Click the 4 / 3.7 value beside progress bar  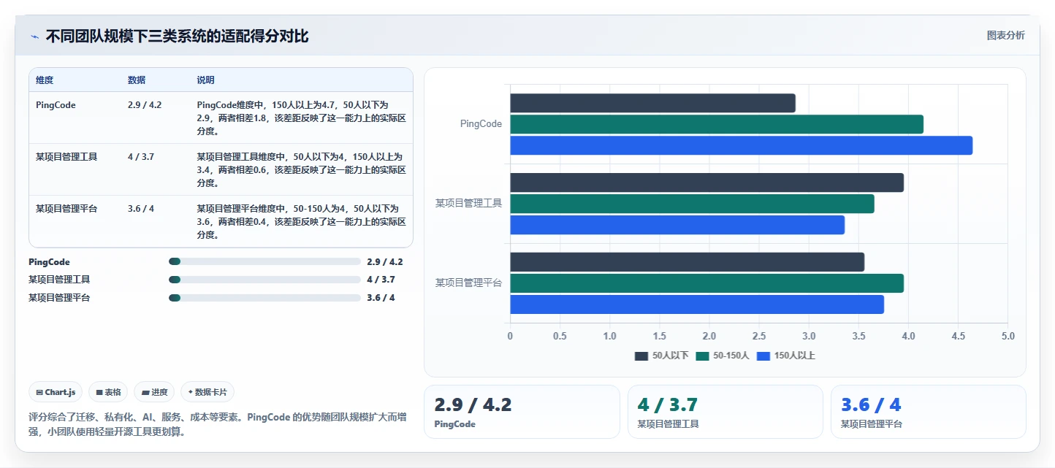click(x=381, y=280)
